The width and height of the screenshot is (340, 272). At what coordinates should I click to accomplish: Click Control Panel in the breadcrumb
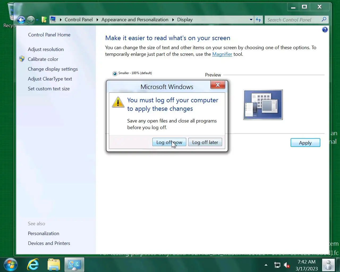point(79,20)
